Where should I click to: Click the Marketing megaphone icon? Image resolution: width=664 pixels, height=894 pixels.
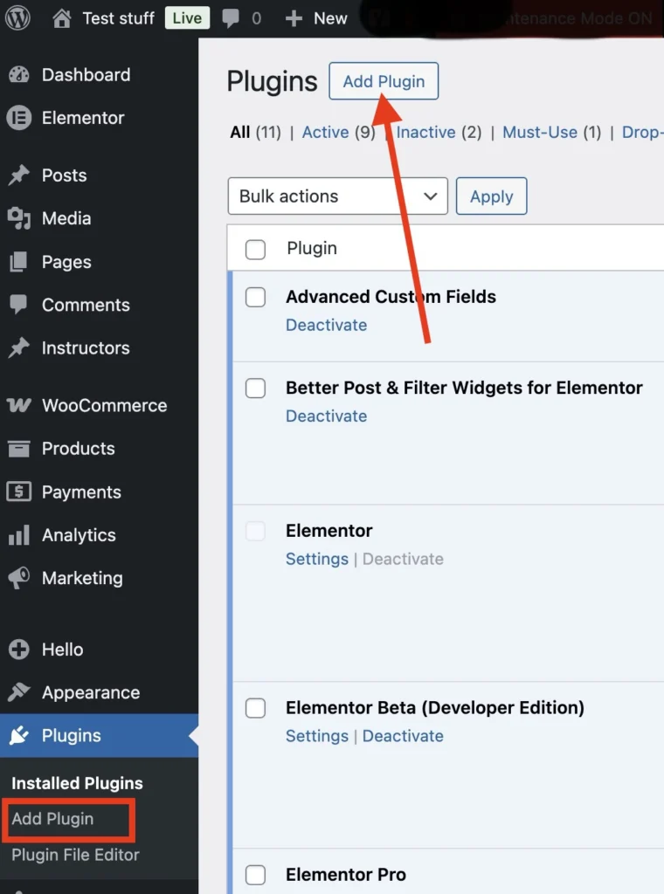click(18, 578)
